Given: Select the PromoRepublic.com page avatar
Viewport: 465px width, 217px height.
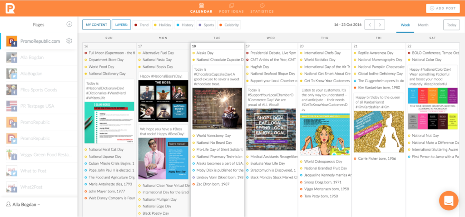Looking at the screenshot, I should tap(11, 41).
